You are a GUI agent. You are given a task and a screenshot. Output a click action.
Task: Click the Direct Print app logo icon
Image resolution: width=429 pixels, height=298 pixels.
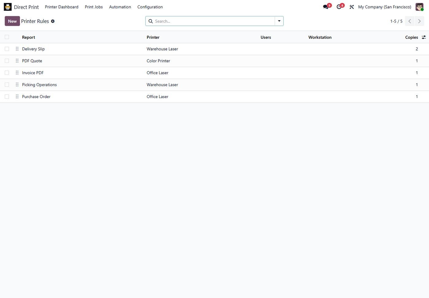pos(8,7)
